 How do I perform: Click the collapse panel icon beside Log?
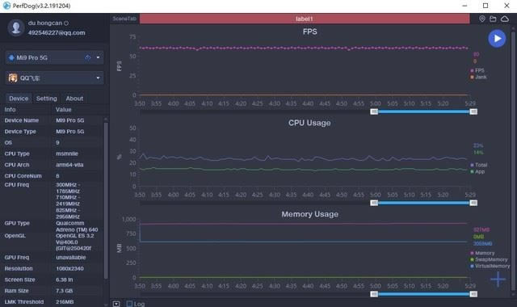116,304
